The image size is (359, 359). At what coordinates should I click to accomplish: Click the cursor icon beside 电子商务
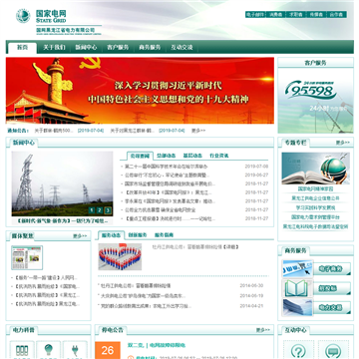coord(297,268)
